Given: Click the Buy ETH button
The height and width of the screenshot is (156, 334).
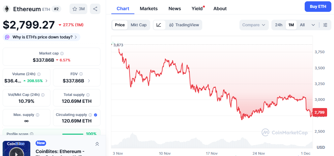Looking at the screenshot, I should (318, 7).
